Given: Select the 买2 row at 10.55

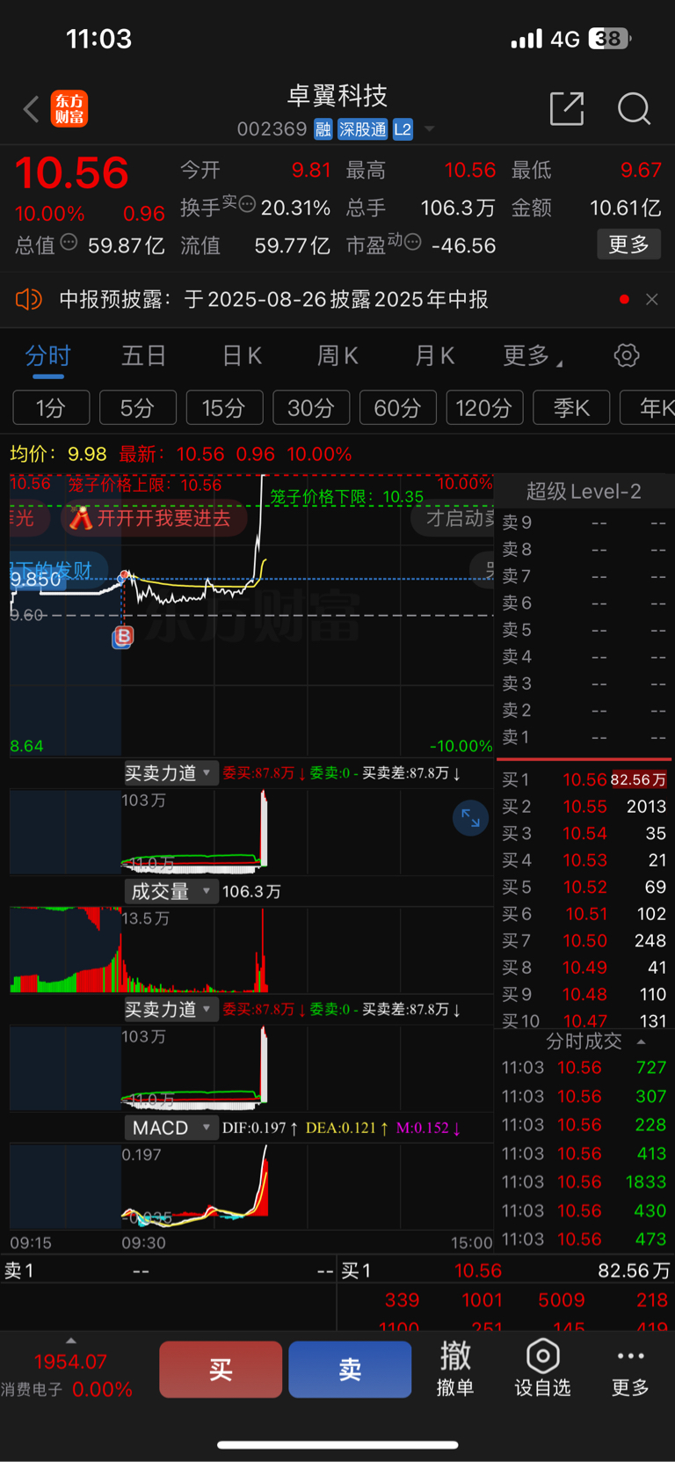Looking at the screenshot, I should tap(584, 807).
